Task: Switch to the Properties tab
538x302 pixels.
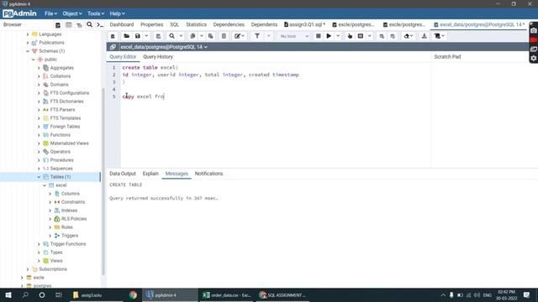Action: click(151, 24)
